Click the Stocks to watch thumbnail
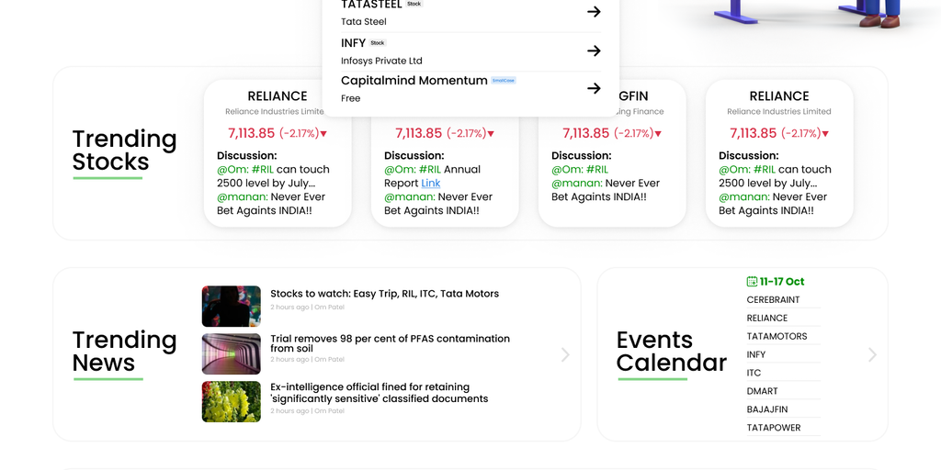 pyautogui.click(x=231, y=307)
